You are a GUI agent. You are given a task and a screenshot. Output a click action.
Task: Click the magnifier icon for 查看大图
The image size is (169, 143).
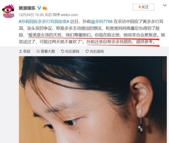pos(38,51)
